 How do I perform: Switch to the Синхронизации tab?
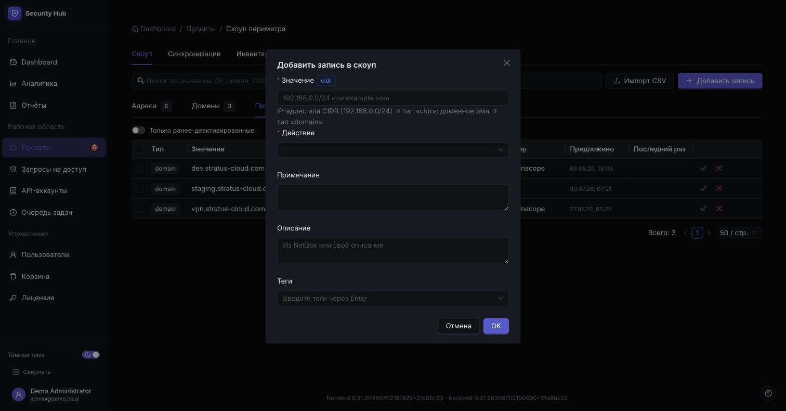pos(194,54)
